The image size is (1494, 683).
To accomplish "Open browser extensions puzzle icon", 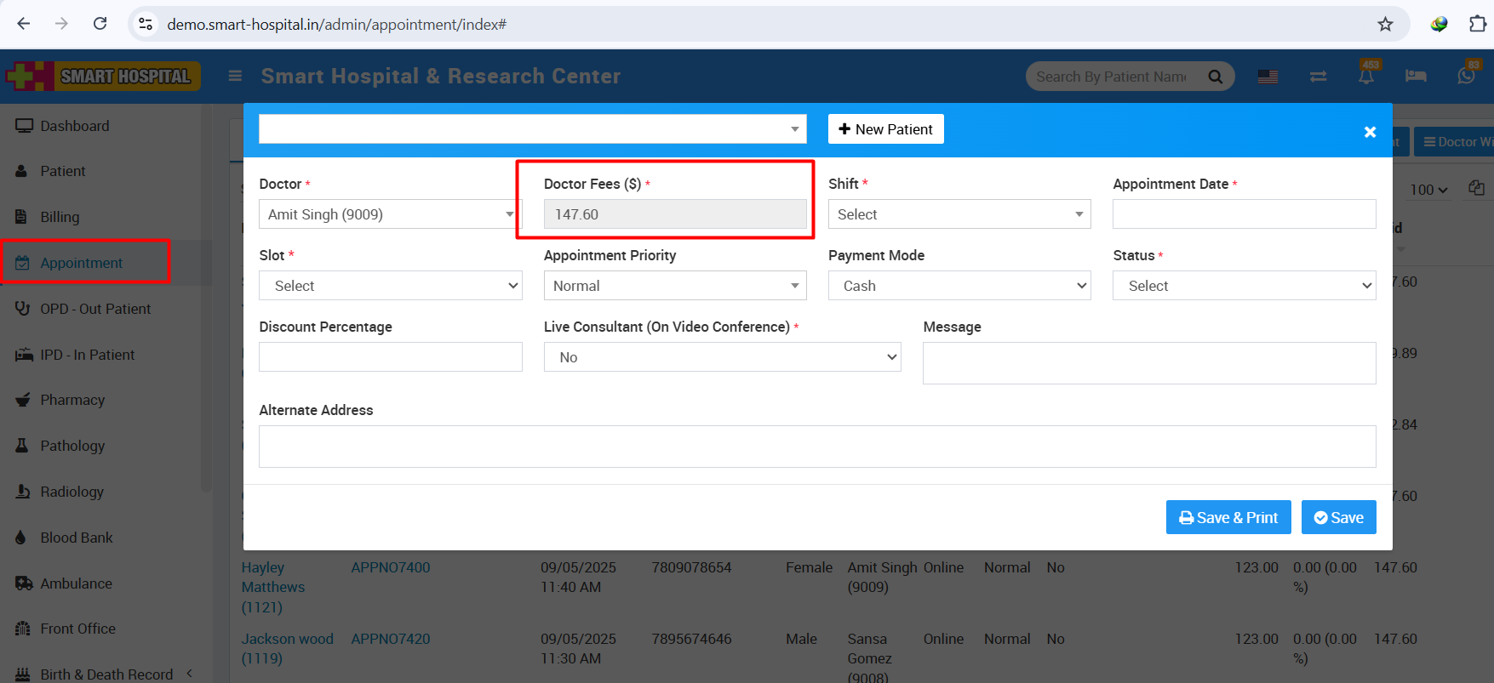I will [1478, 24].
